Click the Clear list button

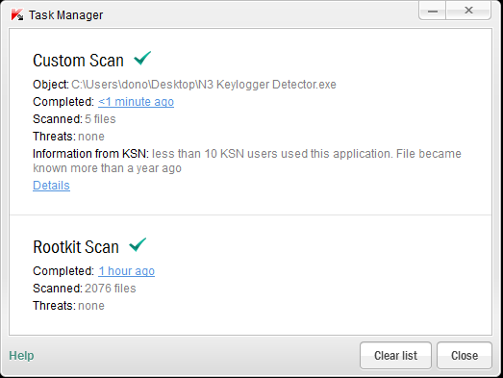tap(395, 356)
